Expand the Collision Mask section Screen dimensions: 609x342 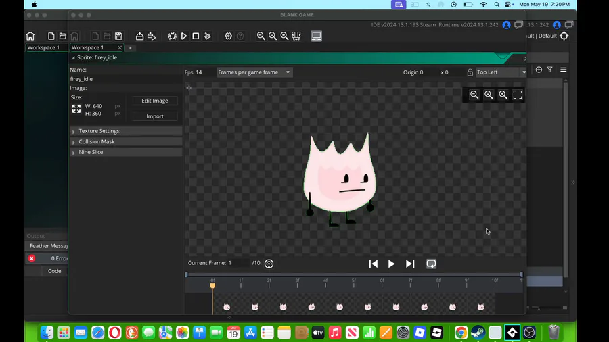[x=125, y=141]
